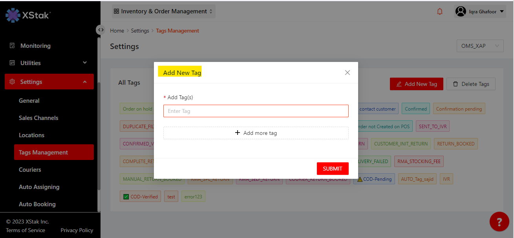Image resolution: width=514 pixels, height=238 pixels.
Task: Close the Add New Tag dialog
Action: click(x=347, y=73)
